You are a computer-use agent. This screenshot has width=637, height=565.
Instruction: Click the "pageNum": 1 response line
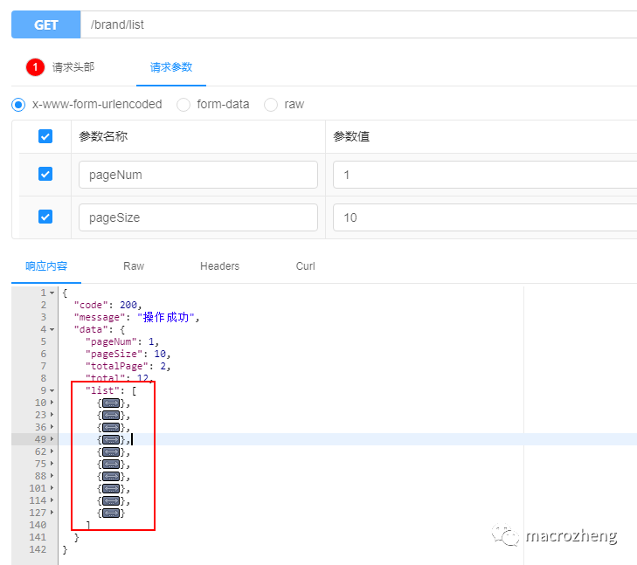(121, 341)
